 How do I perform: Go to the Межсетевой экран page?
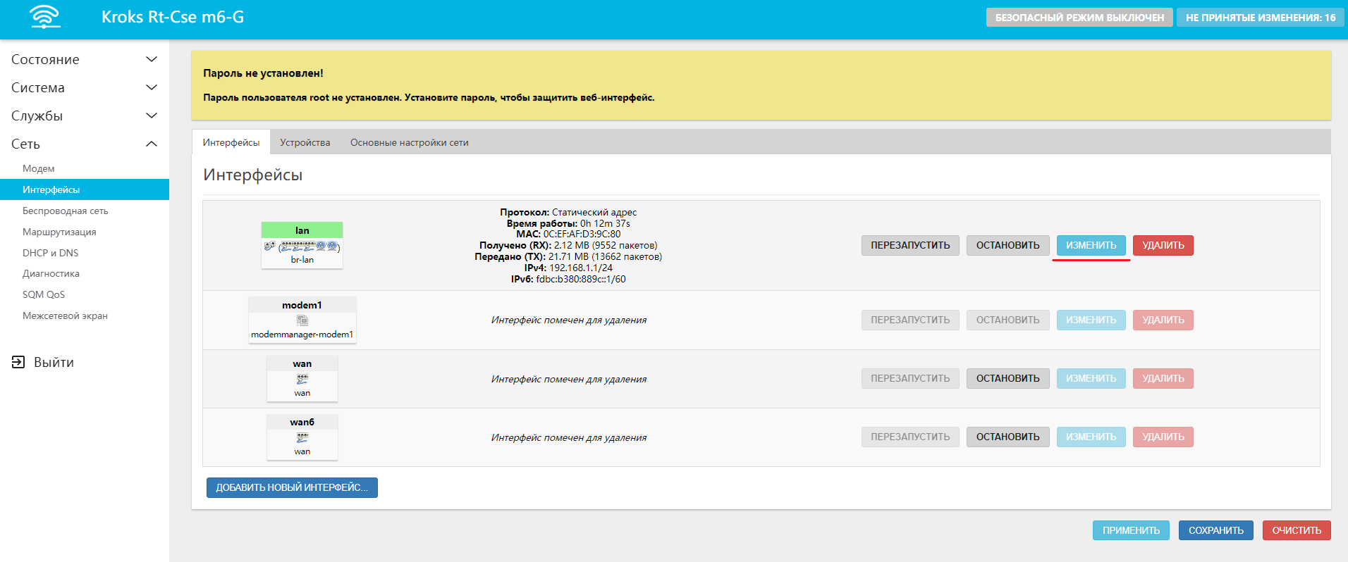pyautogui.click(x=65, y=316)
